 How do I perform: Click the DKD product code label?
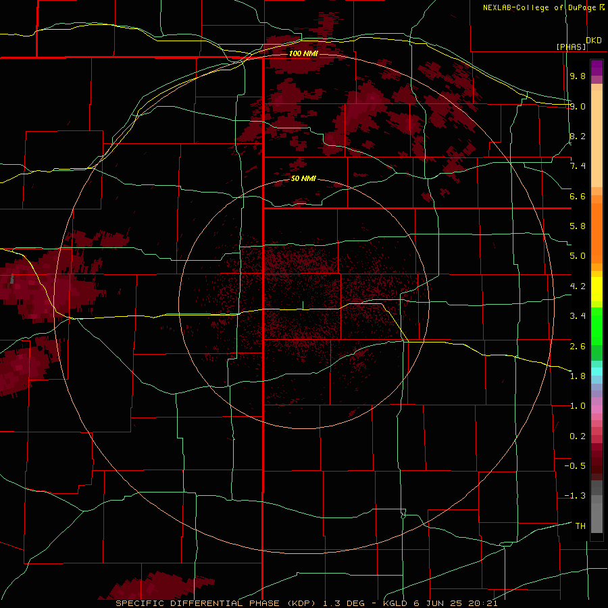pos(593,41)
